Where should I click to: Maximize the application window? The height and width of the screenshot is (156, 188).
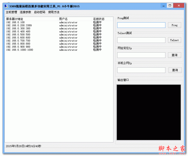point(170,6)
